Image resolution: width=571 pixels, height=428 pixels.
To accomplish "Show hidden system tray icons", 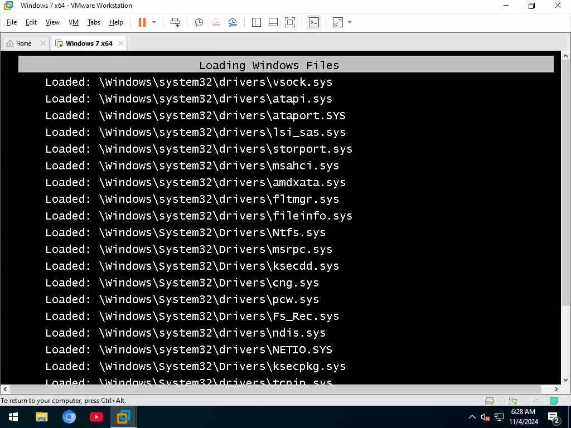I will pyautogui.click(x=472, y=417).
